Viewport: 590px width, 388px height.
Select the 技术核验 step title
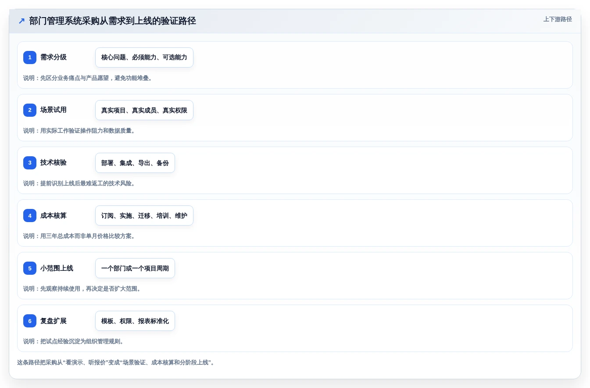pyautogui.click(x=54, y=162)
